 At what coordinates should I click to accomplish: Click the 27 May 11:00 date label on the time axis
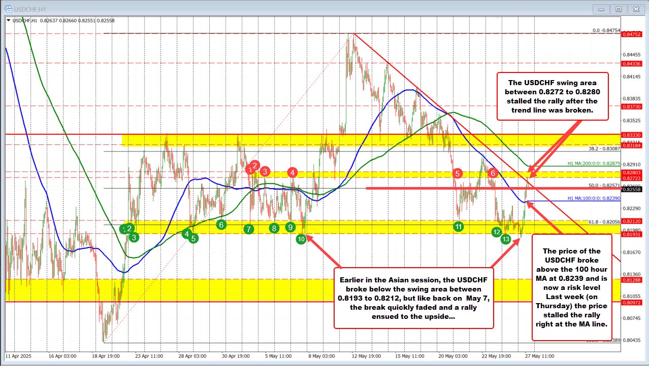539,356
